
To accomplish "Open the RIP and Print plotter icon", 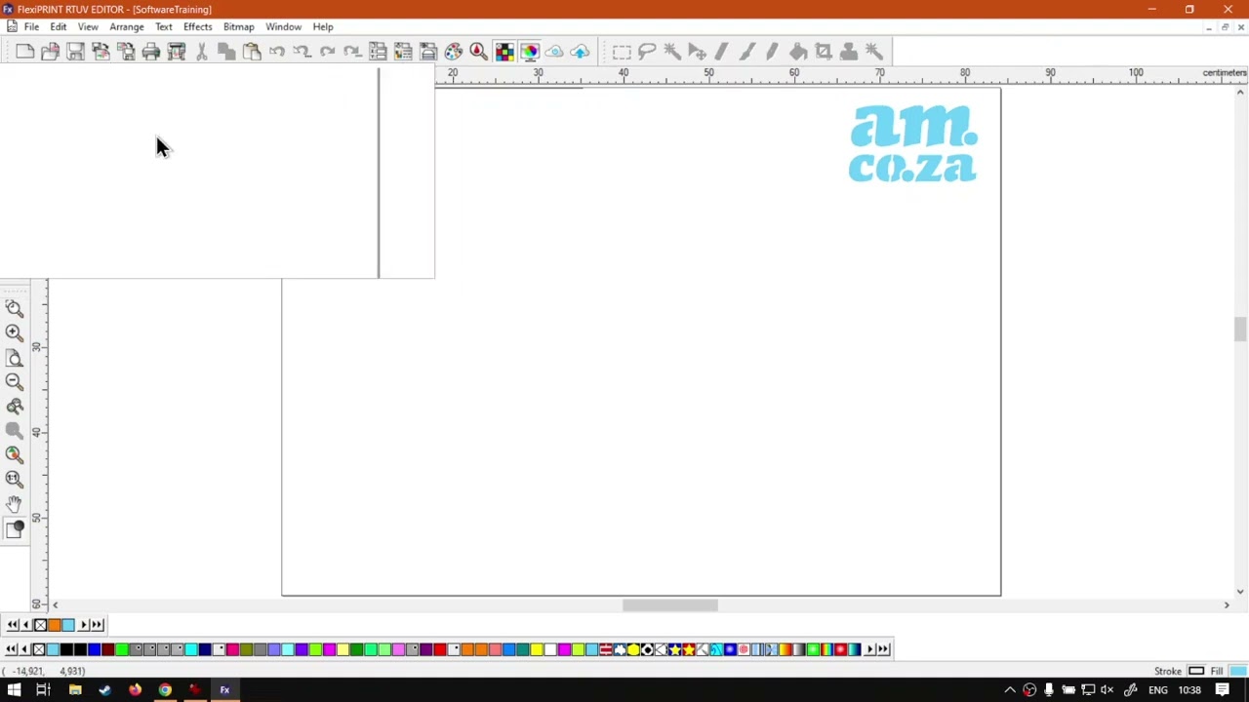I will 177,52.
